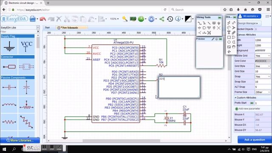Click the blue gear settings icon
The image size is (272, 153).
pos(151,19)
